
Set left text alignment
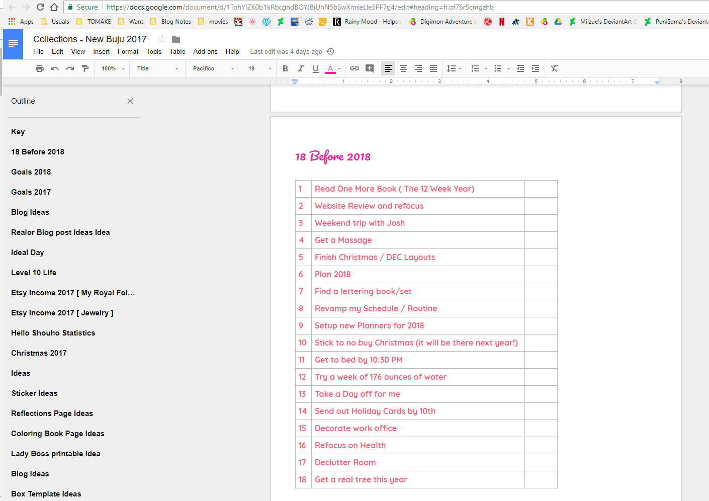(x=388, y=68)
